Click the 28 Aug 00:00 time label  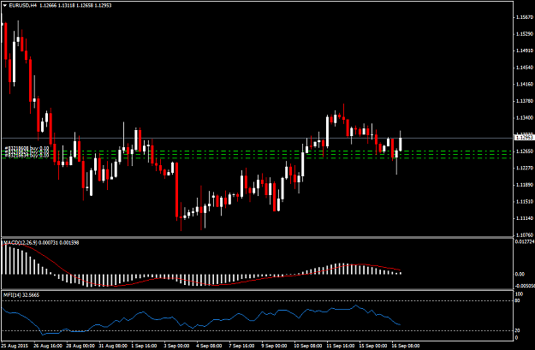click(x=80, y=346)
